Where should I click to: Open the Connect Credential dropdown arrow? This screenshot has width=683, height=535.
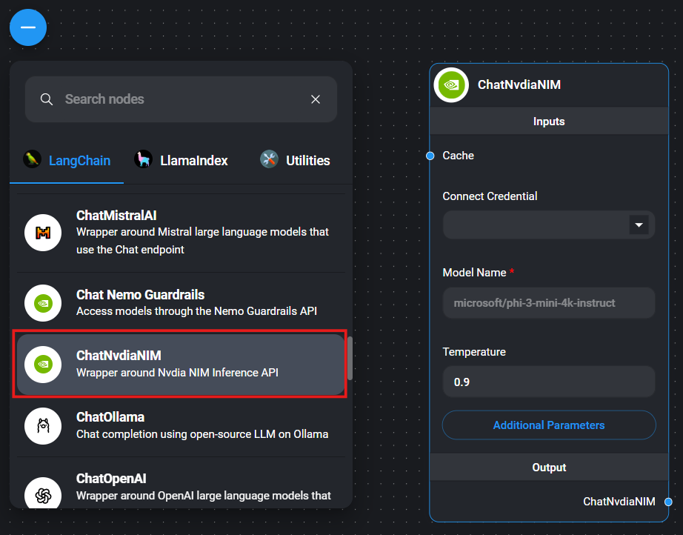pos(639,225)
